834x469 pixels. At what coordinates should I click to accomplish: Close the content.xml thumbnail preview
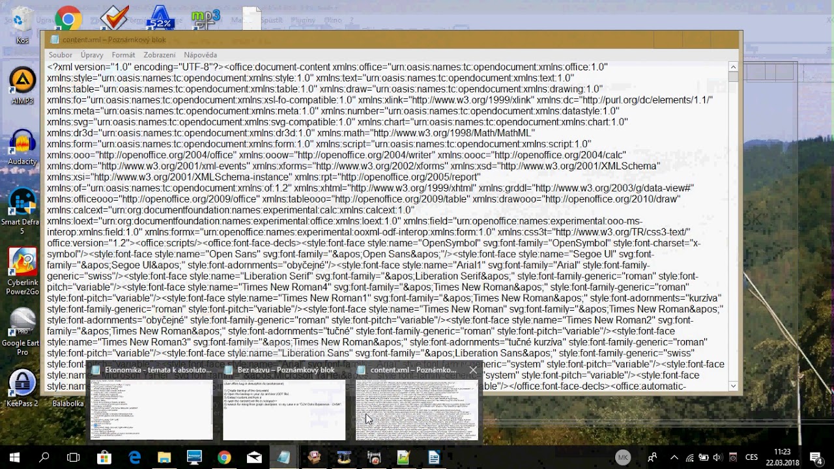tap(473, 370)
